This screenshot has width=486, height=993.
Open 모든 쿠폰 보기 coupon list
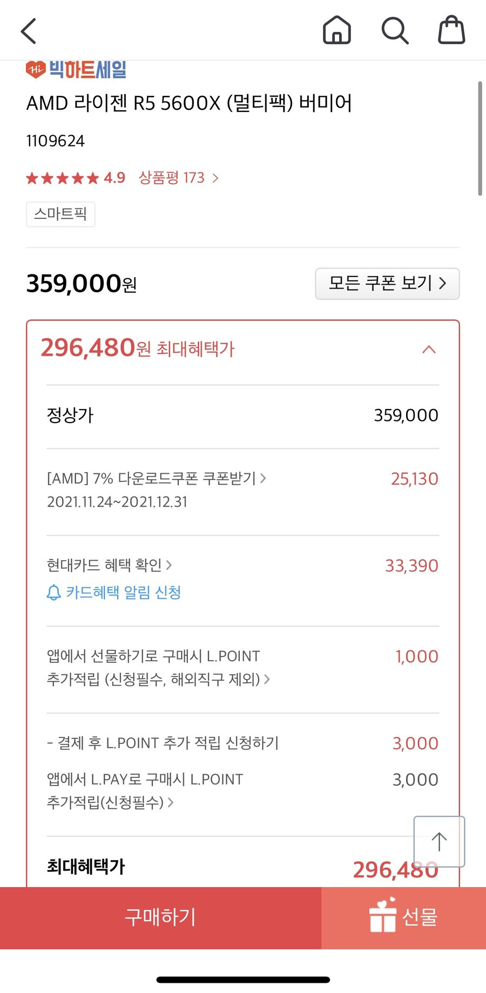coord(387,283)
